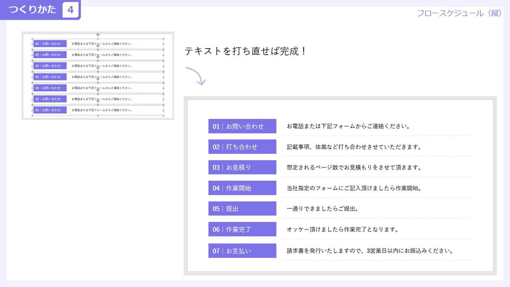510x287 pixels.
Task: Select text 'お電話または下記フォームからご連絡ください。' in large panel
Action: pos(348,126)
